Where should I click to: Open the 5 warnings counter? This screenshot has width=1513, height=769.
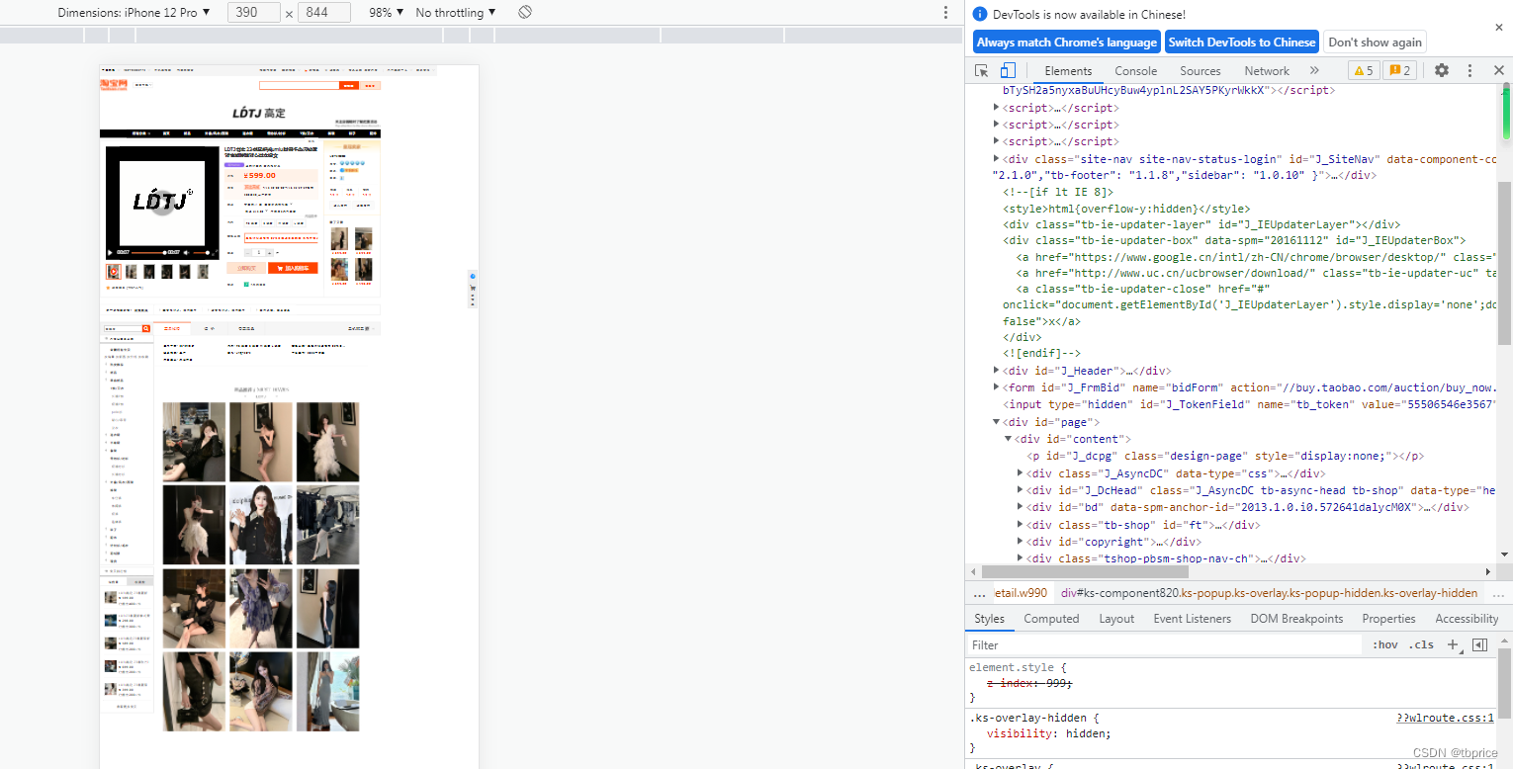coord(1364,70)
